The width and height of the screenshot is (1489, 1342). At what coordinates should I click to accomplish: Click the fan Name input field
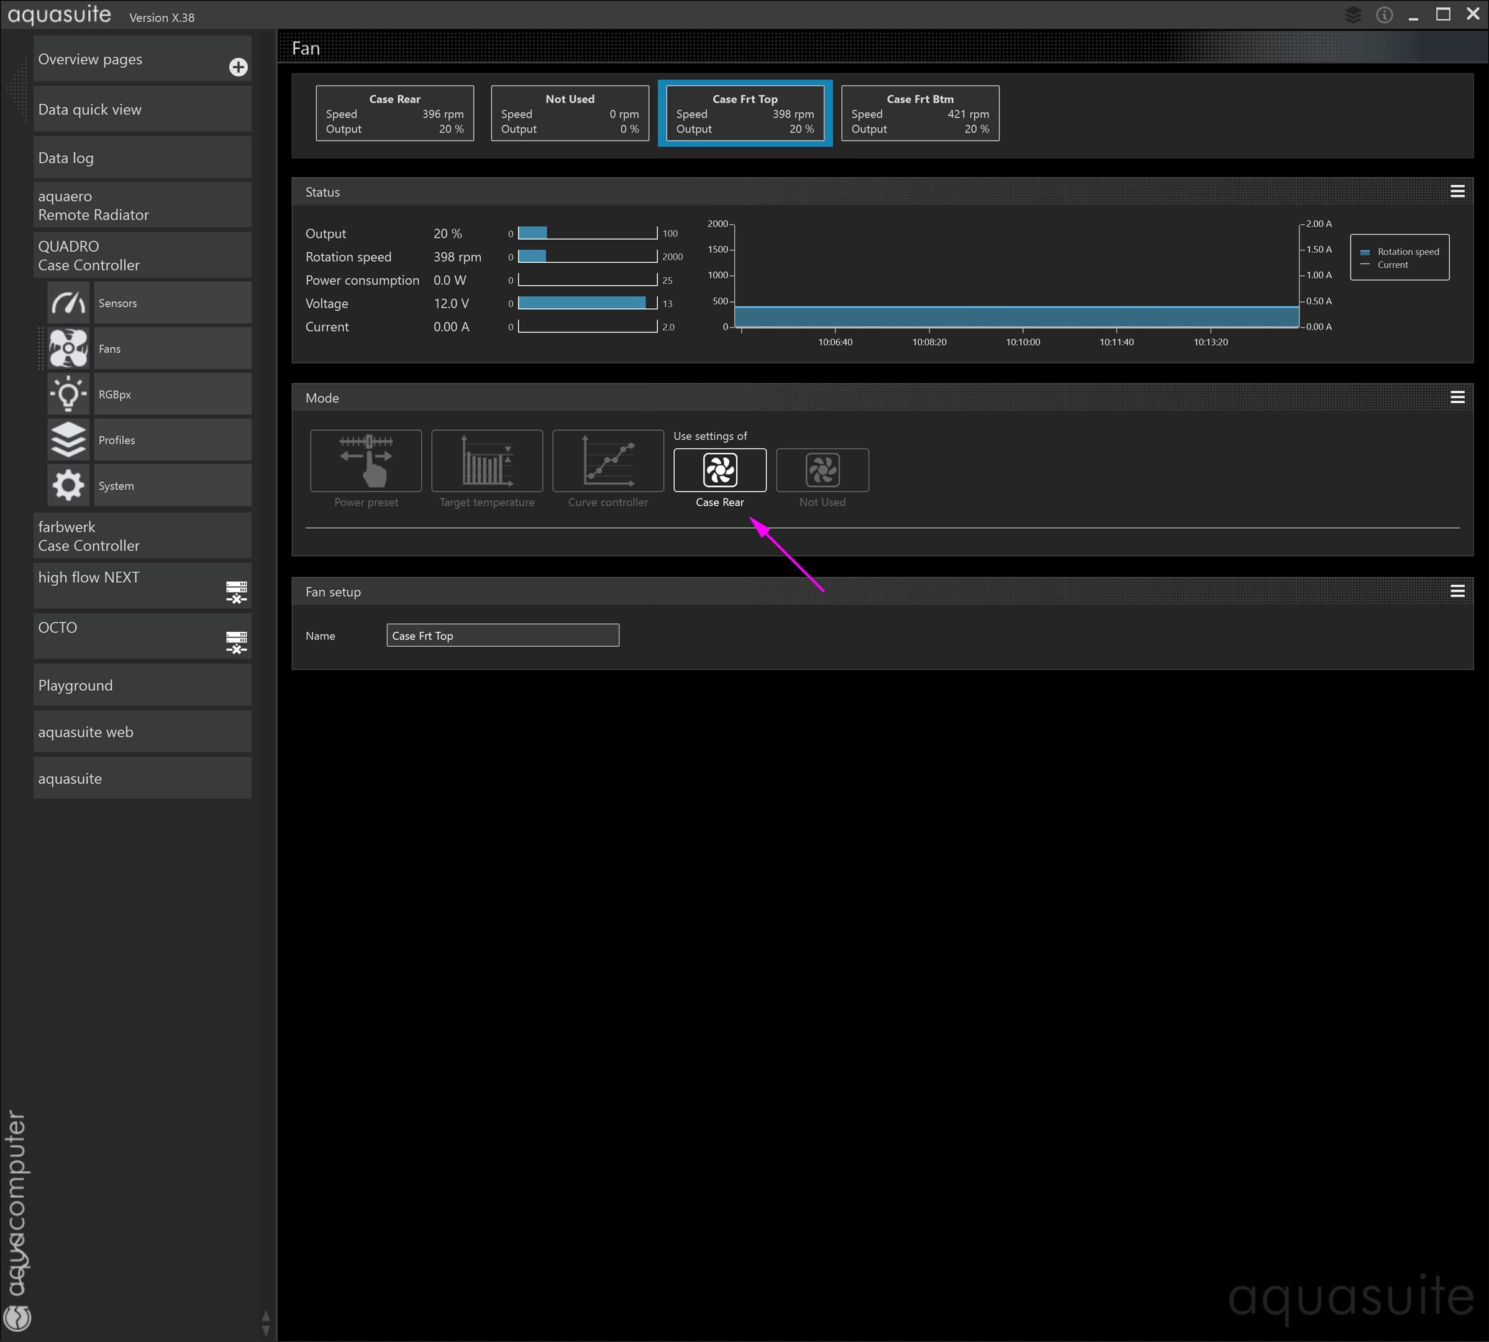pos(502,636)
